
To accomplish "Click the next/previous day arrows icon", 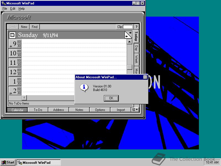I will click(128, 35).
